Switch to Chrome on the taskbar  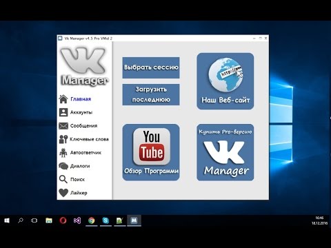(x=92, y=220)
